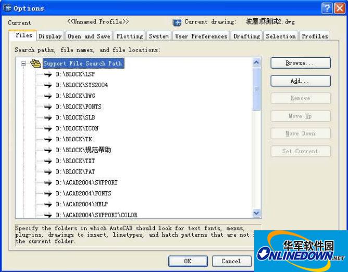
Task: Open the Selection tab
Action: (281, 36)
